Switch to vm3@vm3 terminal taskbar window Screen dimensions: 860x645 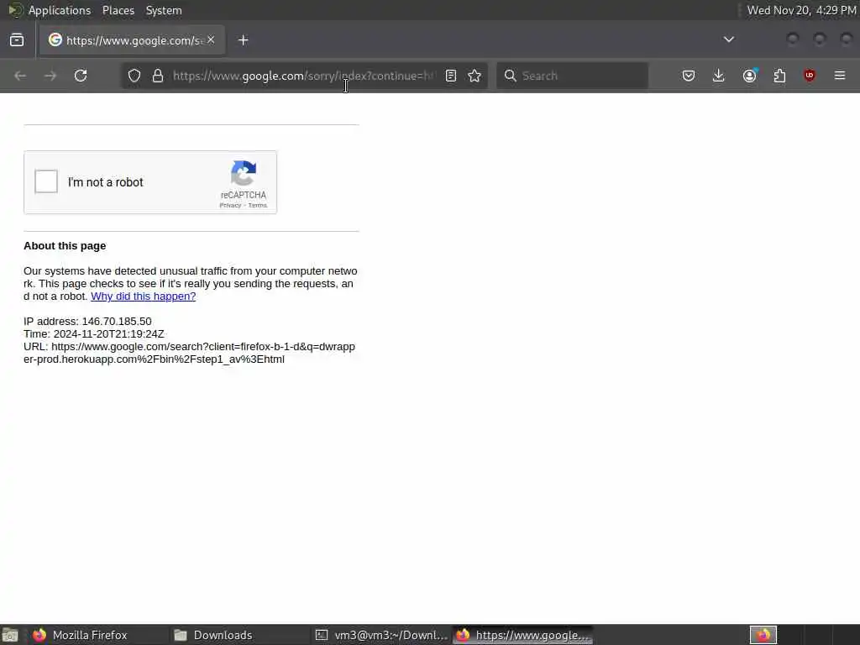[x=382, y=635]
